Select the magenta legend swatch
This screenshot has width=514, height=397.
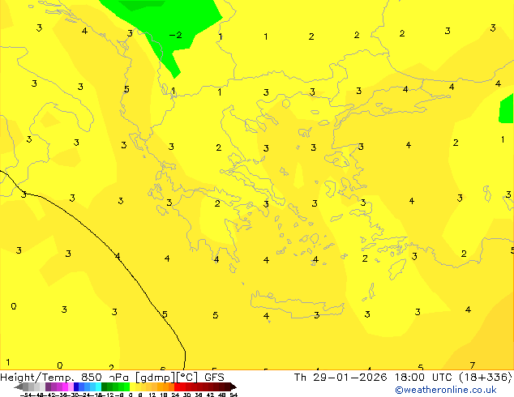pos(65,386)
